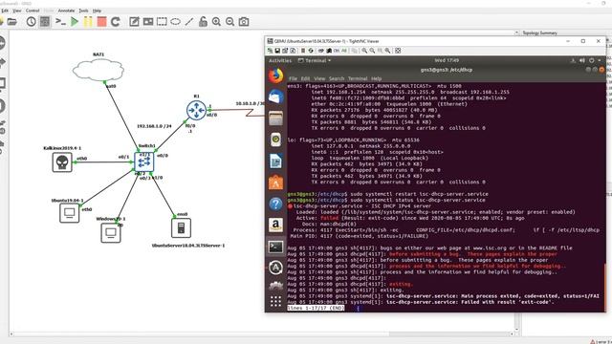612x344 pixels.
Task: Toggle Alt key in TightVNC toolbar
Action: click(344, 51)
